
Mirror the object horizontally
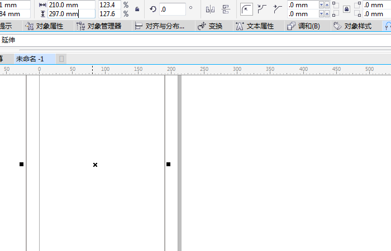(x=210, y=9)
